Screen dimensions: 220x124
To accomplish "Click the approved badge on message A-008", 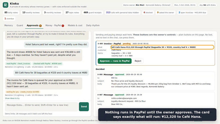I will click(x=119, y=74).
